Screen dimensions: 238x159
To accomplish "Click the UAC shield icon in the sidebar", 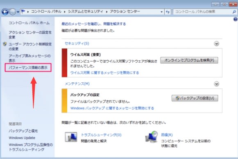I will coord(5,44).
